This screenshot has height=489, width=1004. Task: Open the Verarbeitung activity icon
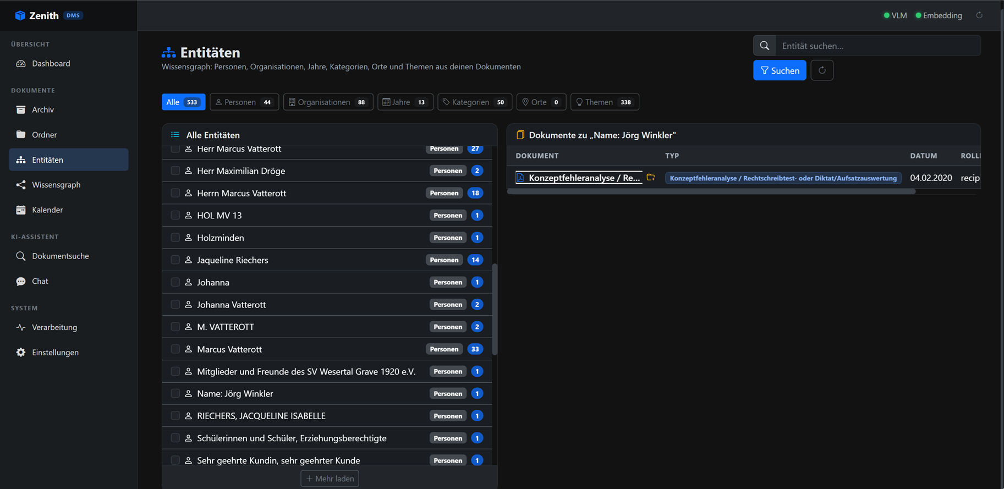coord(21,327)
